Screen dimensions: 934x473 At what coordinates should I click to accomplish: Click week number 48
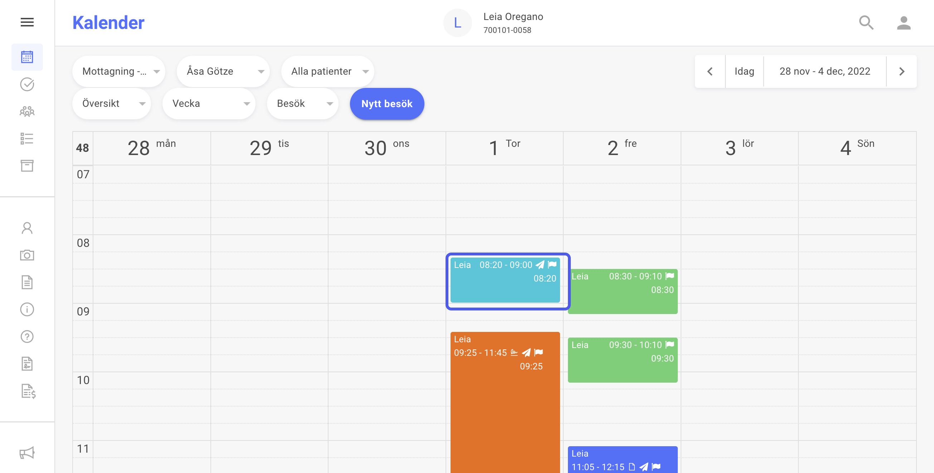(x=82, y=148)
